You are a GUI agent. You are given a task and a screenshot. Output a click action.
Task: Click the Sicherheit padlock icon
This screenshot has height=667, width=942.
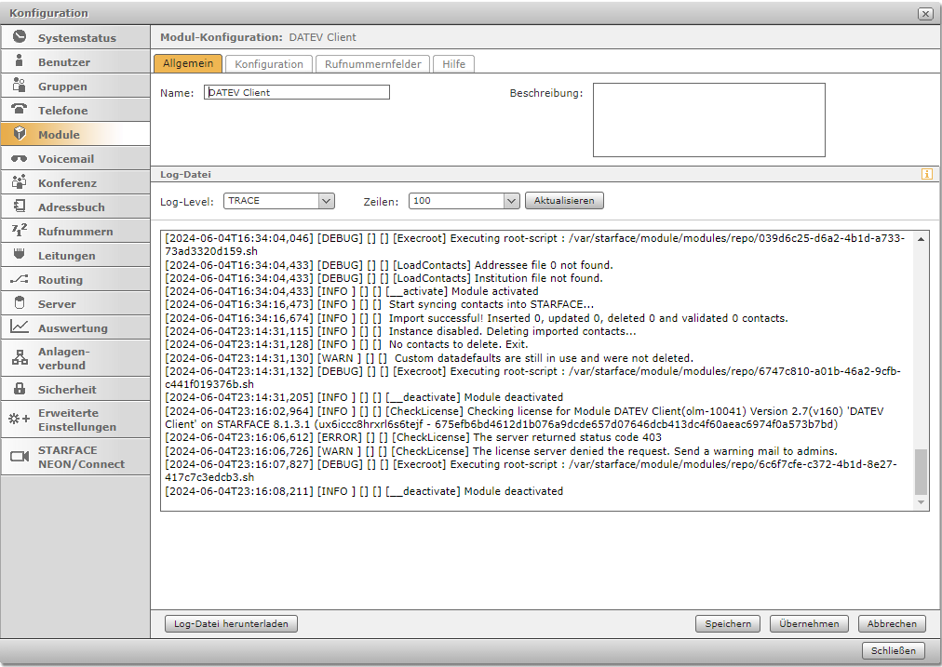click(x=20, y=389)
